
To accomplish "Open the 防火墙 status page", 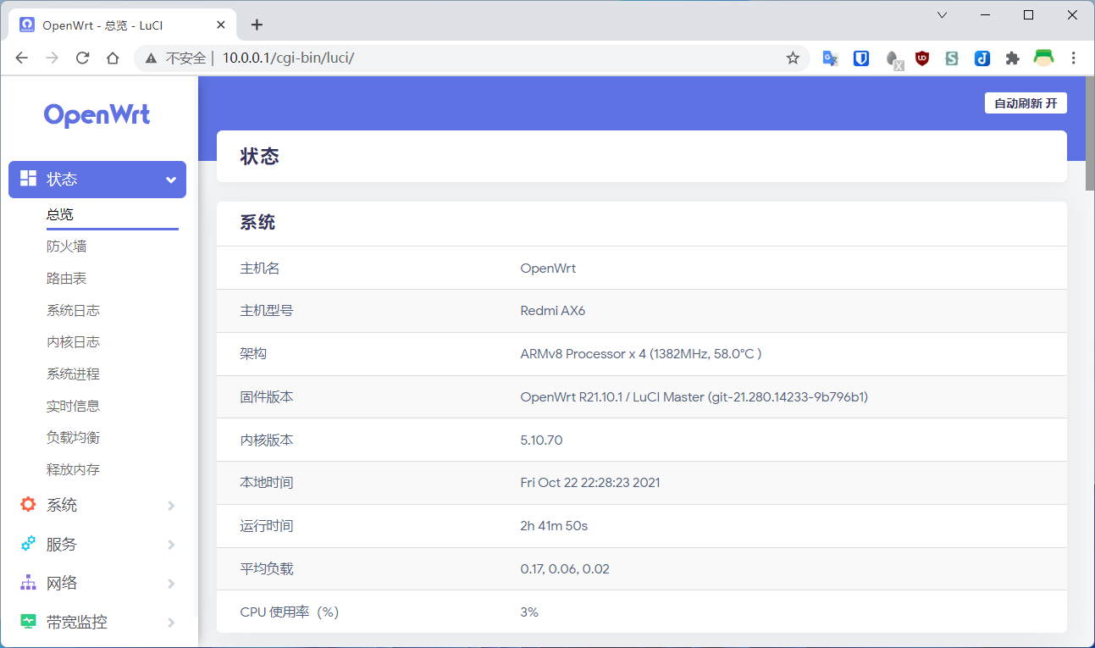I will point(67,246).
